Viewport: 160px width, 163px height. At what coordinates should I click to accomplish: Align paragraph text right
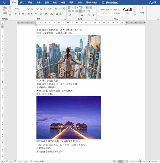tap(76, 11)
